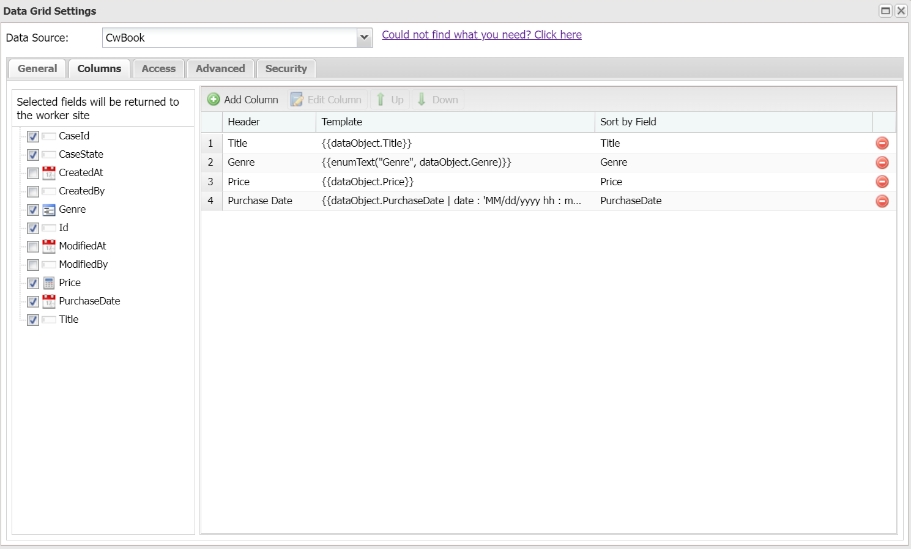This screenshot has width=911, height=549.
Task: Uncheck the CaseId field checkbox
Action: [x=32, y=136]
